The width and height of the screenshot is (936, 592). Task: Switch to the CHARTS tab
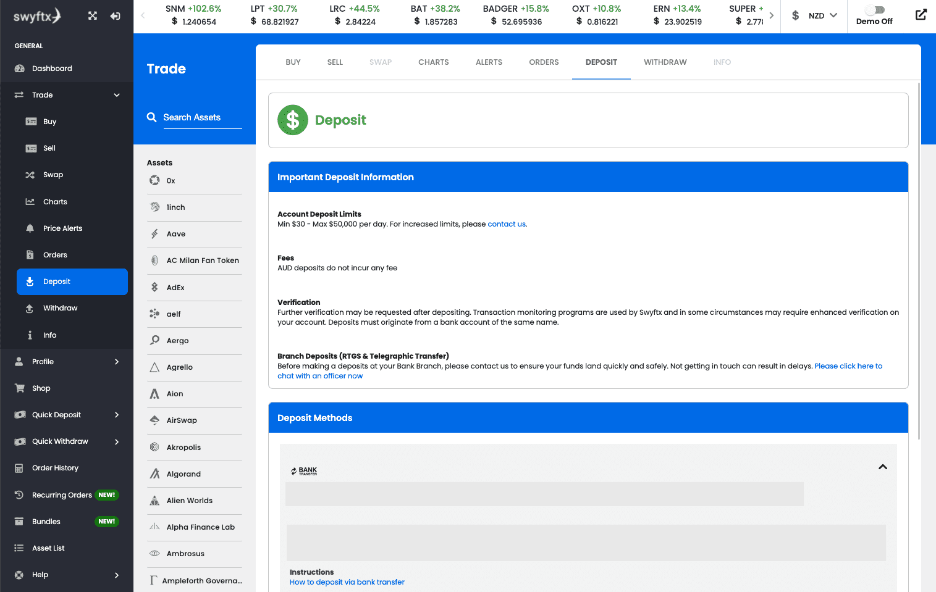pos(434,62)
